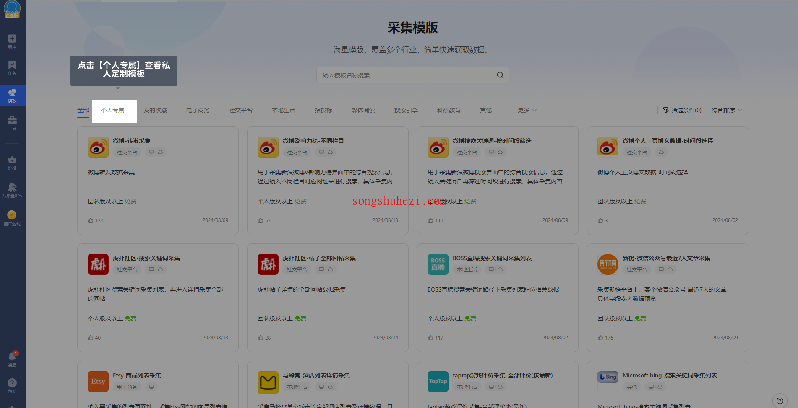Click the Hupu logo of 虎扑社区-搜索关键词采集

tap(98, 264)
